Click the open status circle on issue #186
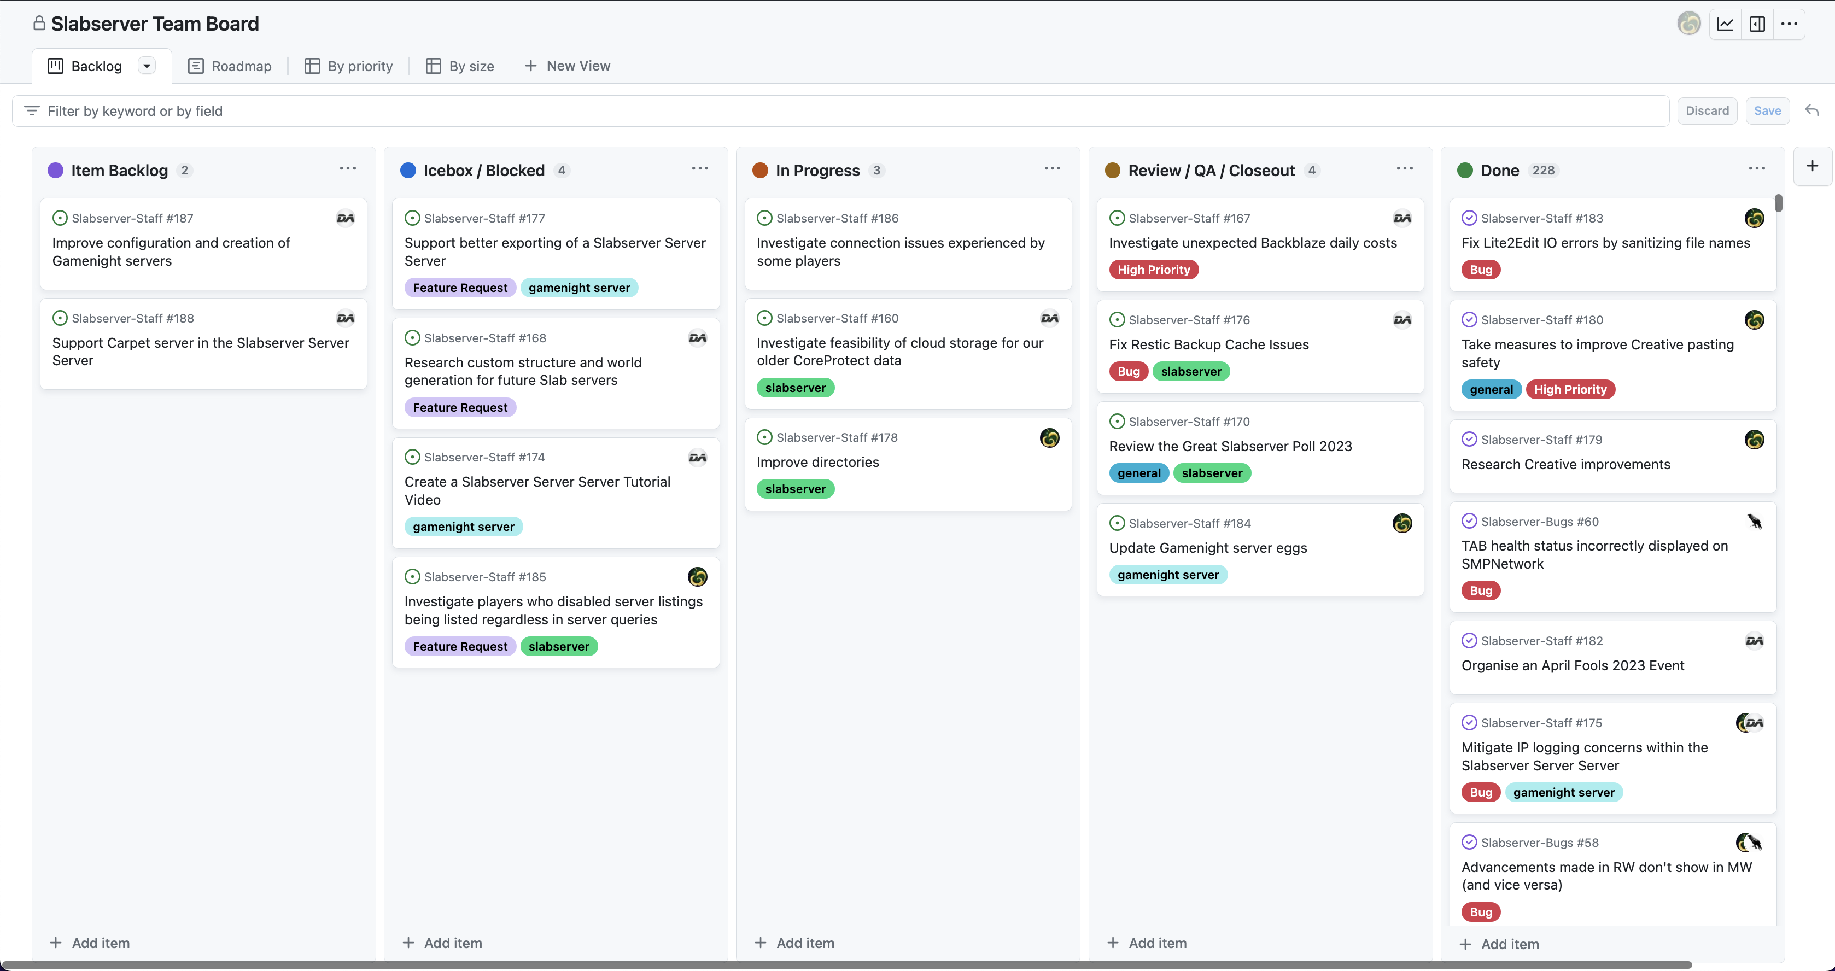Screen dimensions: 1835x971 pos(764,218)
